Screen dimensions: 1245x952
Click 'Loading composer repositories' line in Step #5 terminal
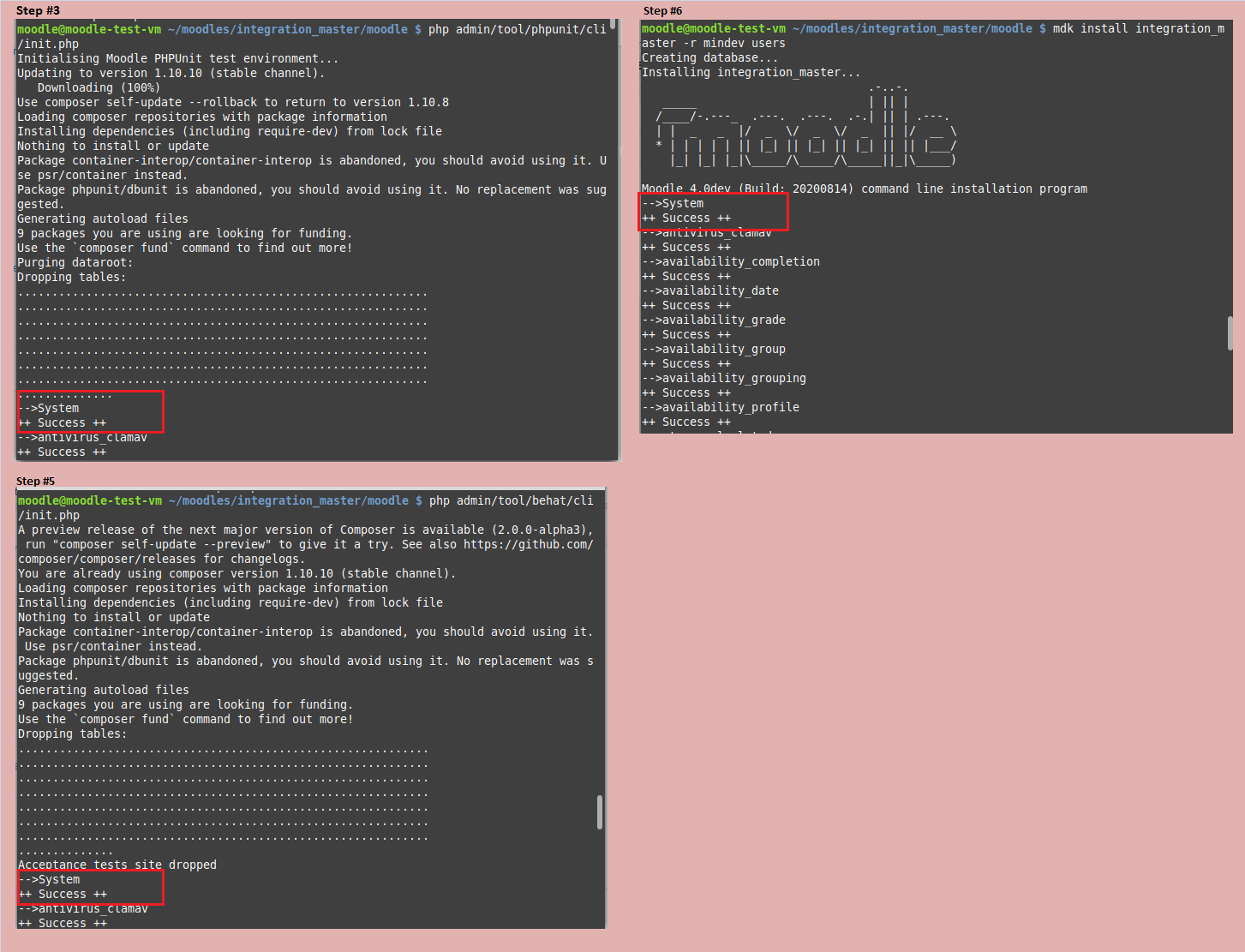203,588
